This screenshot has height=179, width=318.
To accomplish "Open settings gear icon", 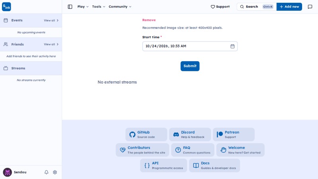I will (55, 172).
